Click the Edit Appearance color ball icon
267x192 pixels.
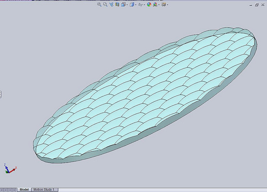point(149,4)
